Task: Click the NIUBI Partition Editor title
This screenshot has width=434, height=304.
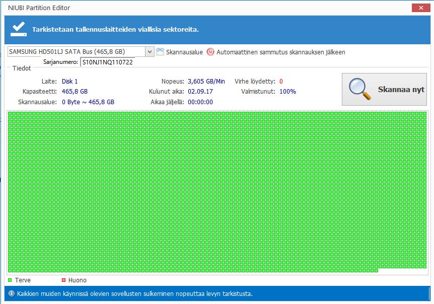Action: pyautogui.click(x=39, y=8)
